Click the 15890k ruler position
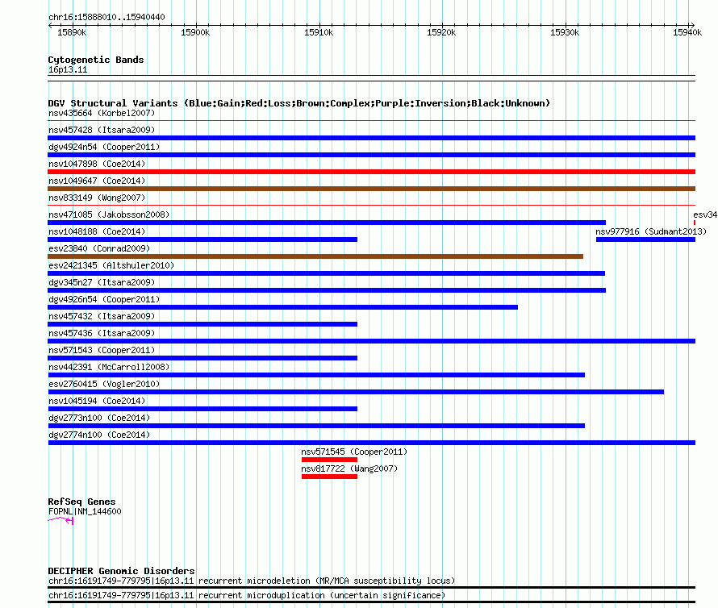The width and height of the screenshot is (718, 608). point(72,32)
